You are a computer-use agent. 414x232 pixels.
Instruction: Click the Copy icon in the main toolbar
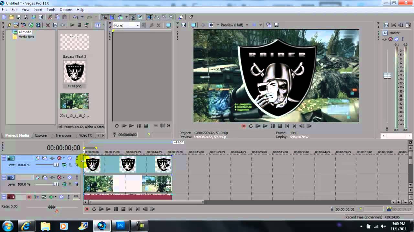pyautogui.click(x=57, y=17)
